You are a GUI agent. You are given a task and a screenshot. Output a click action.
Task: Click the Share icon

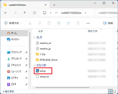pos(68,23)
